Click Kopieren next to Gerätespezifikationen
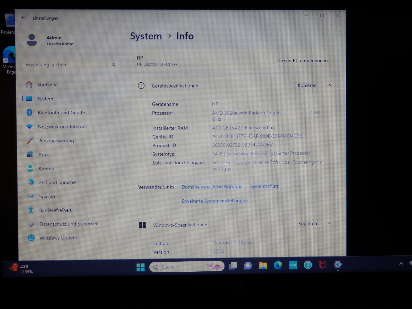412x309 pixels. click(x=307, y=85)
